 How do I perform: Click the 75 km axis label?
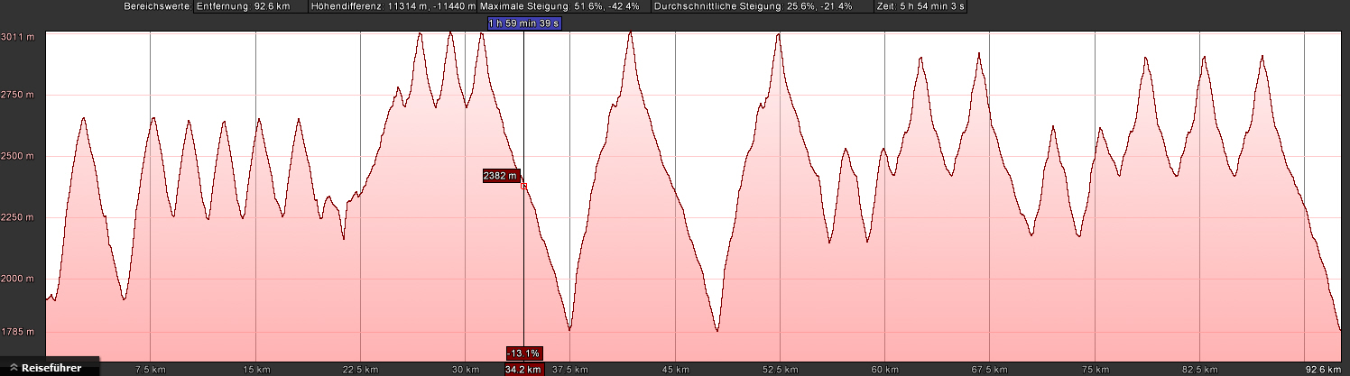point(1095,369)
